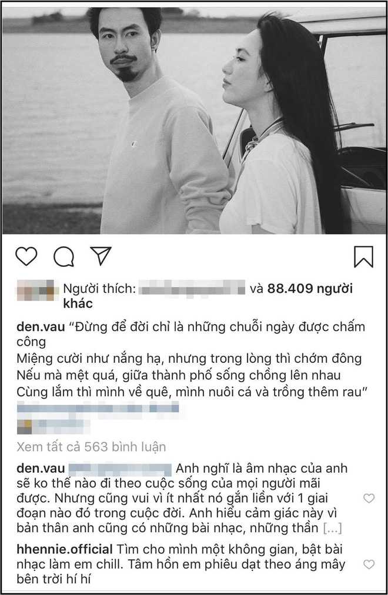
Task: Open den.vau profile from the caption
Action: 41,327
